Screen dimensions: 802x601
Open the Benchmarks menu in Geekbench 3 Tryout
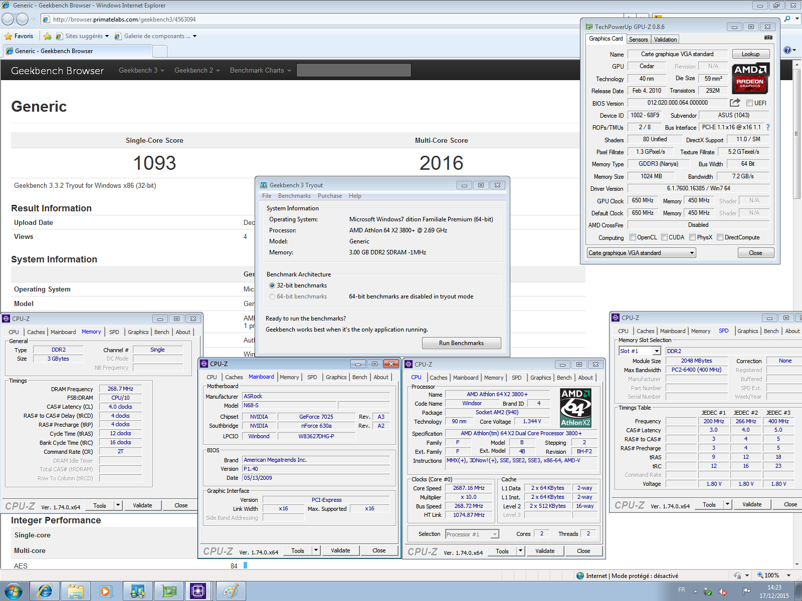click(294, 196)
